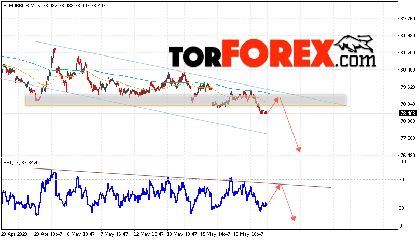Select the 7 May 16:47 time label
The width and height of the screenshot is (419, 240).
(114, 234)
